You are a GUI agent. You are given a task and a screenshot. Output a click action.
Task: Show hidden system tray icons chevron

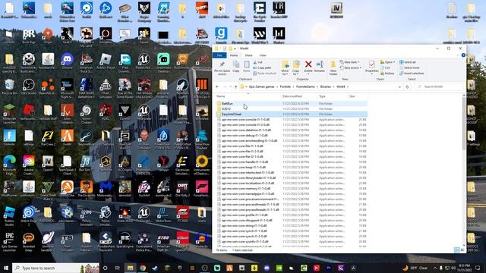tap(435, 268)
